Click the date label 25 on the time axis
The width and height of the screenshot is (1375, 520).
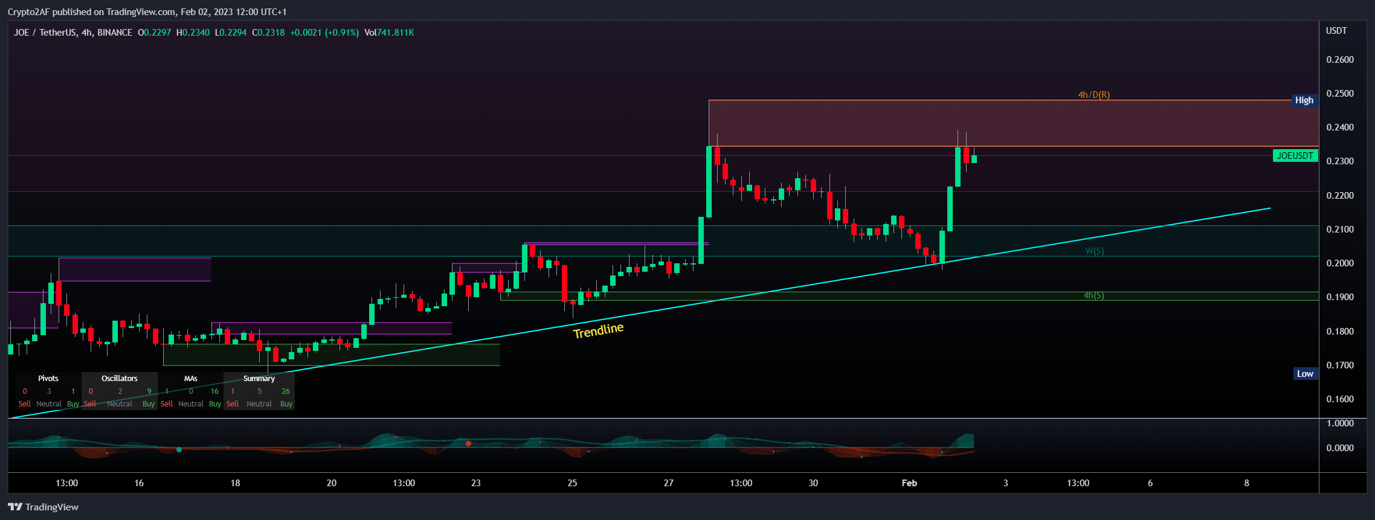(x=572, y=483)
